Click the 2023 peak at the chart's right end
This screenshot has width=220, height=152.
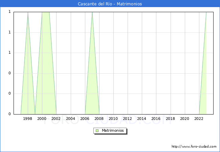pyautogui.click(x=206, y=12)
